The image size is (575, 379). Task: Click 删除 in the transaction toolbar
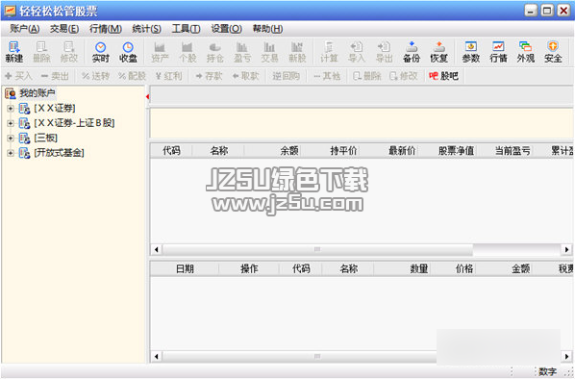click(x=367, y=76)
